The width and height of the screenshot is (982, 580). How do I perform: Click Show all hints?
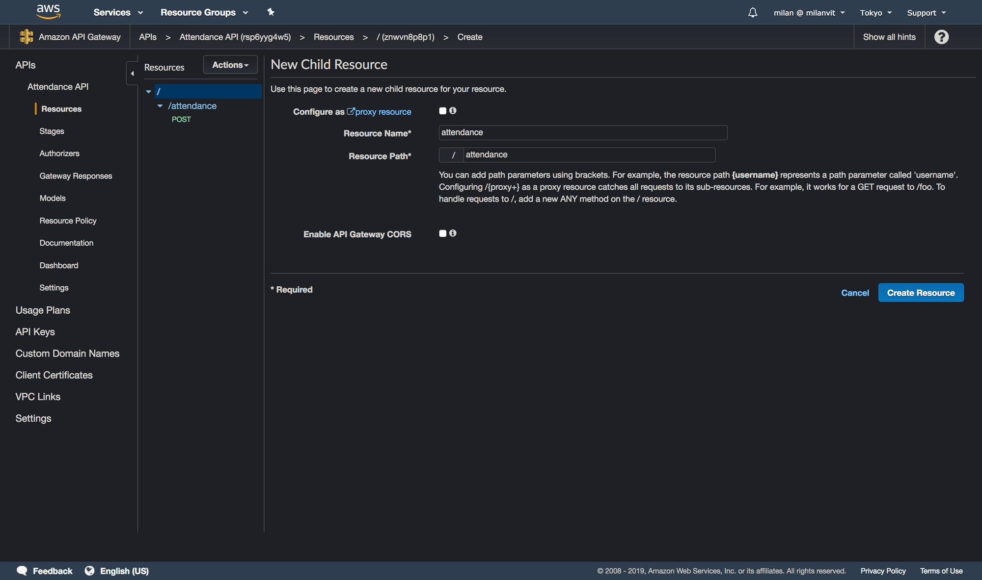[x=889, y=37]
